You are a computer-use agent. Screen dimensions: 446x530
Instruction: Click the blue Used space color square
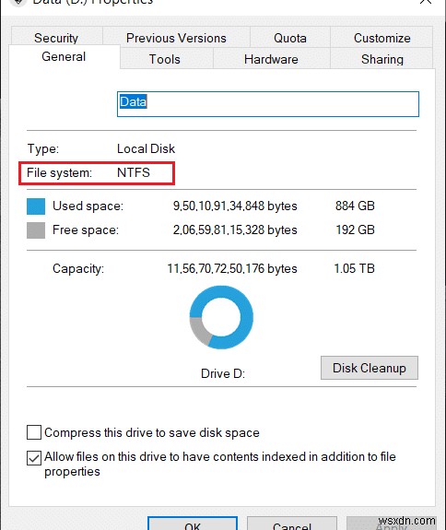tap(36, 206)
